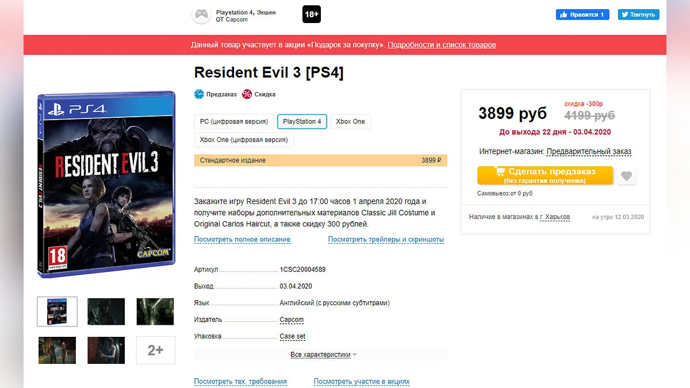Add game to wishlist heart icon
The height and width of the screenshot is (388, 690).
click(627, 176)
